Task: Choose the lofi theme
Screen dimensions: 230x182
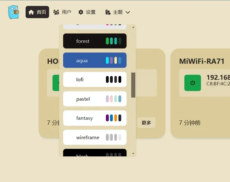Action: coord(95,79)
